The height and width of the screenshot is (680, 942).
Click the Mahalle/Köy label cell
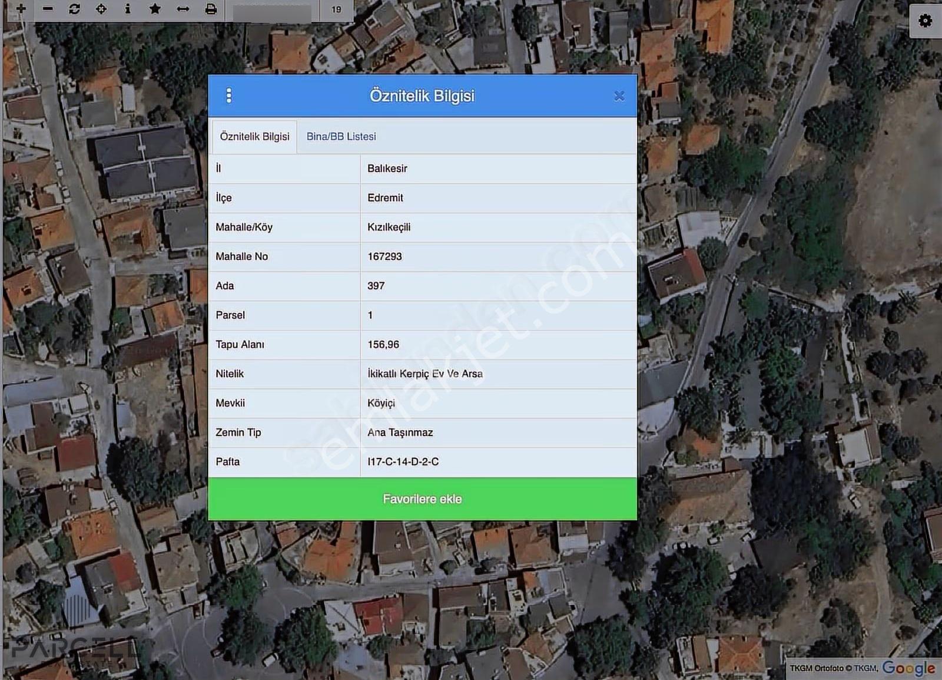pyautogui.click(x=284, y=227)
